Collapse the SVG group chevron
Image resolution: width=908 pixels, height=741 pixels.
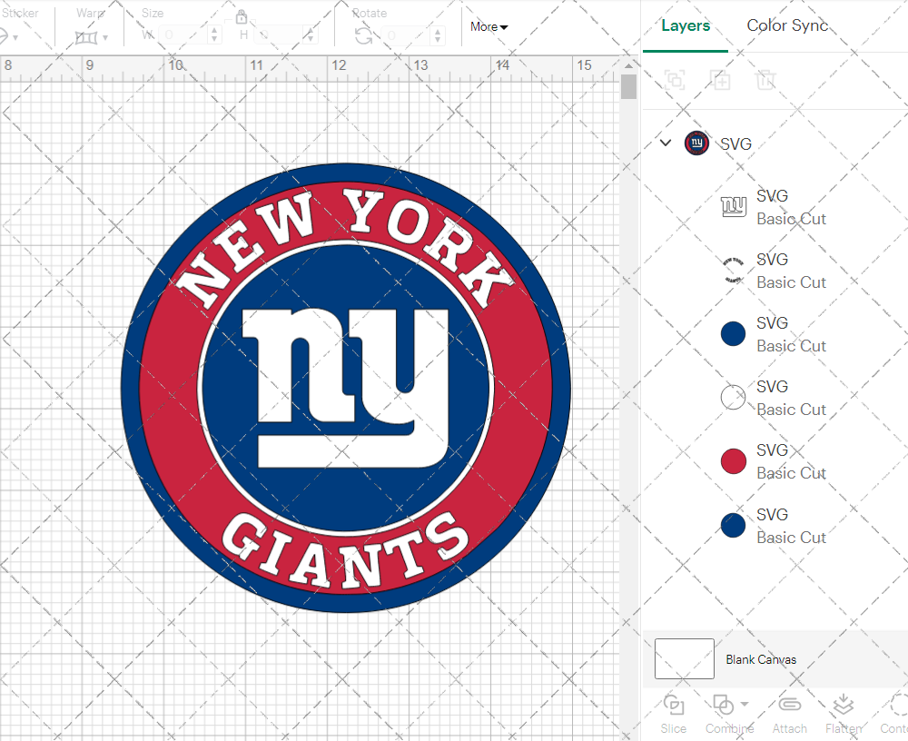(666, 143)
